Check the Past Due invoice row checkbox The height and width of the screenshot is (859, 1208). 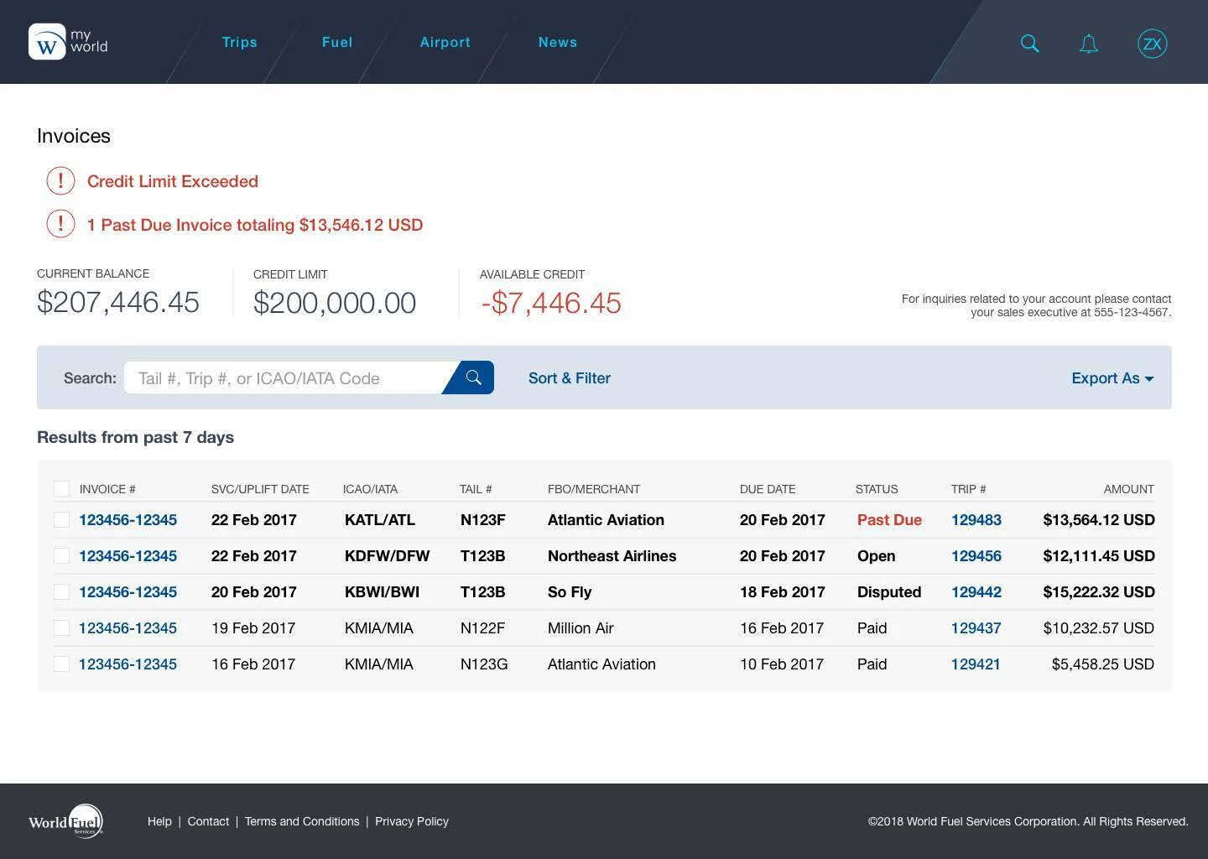tap(61, 519)
